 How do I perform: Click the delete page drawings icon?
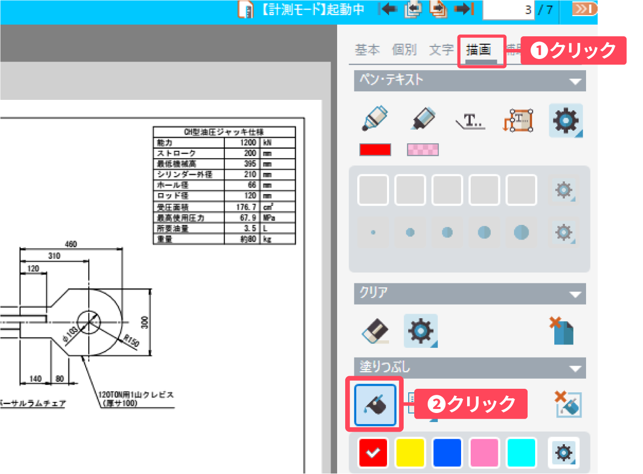click(x=561, y=330)
